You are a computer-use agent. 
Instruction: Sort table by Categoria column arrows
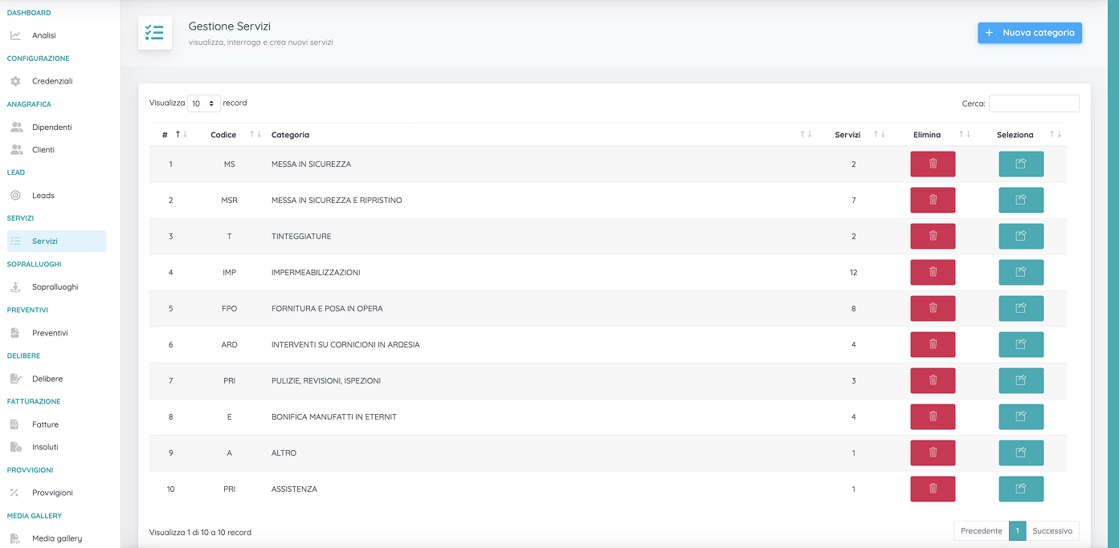pos(806,135)
